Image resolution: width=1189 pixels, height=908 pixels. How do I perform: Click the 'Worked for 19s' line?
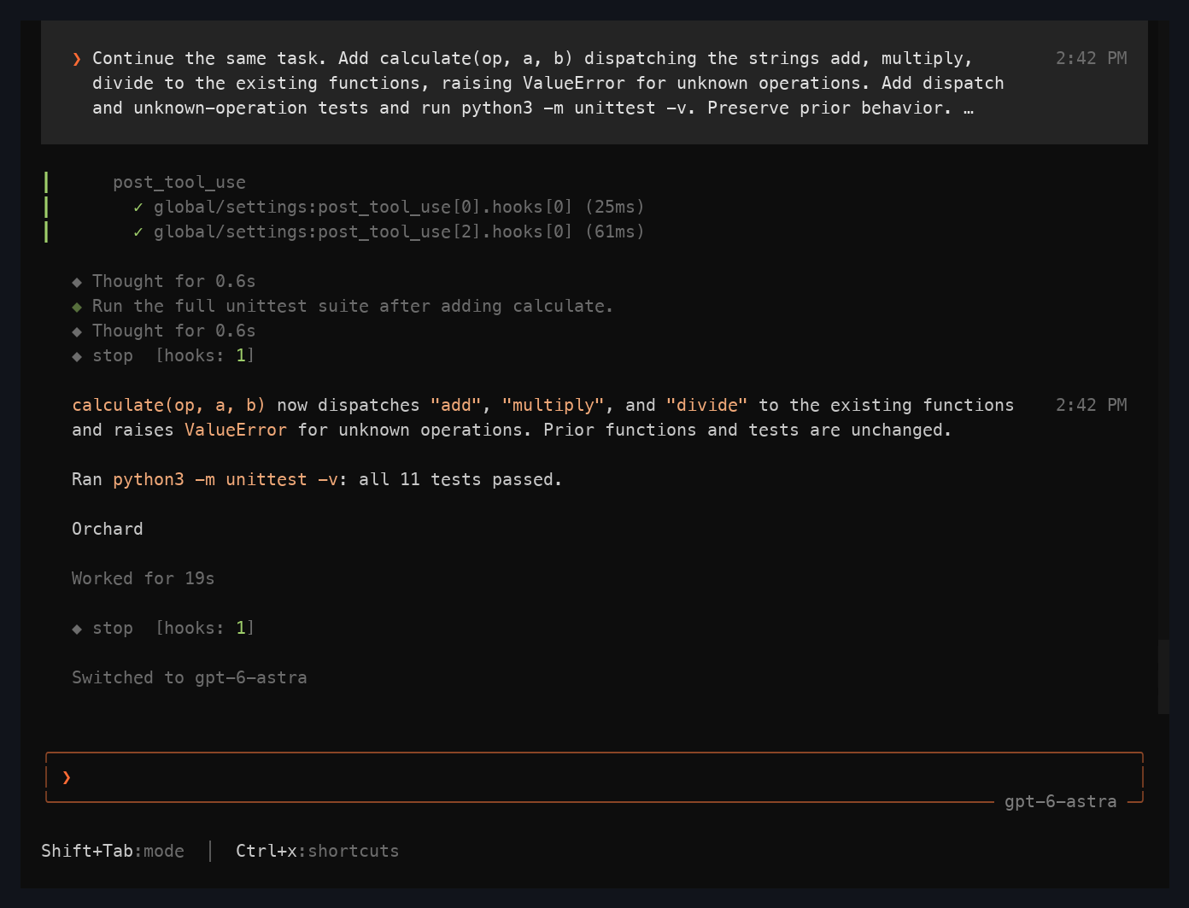143,578
